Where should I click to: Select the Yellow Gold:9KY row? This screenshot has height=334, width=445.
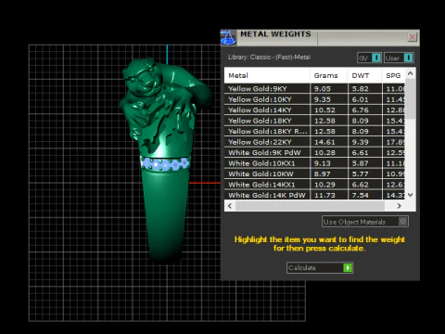pyautogui.click(x=314, y=89)
